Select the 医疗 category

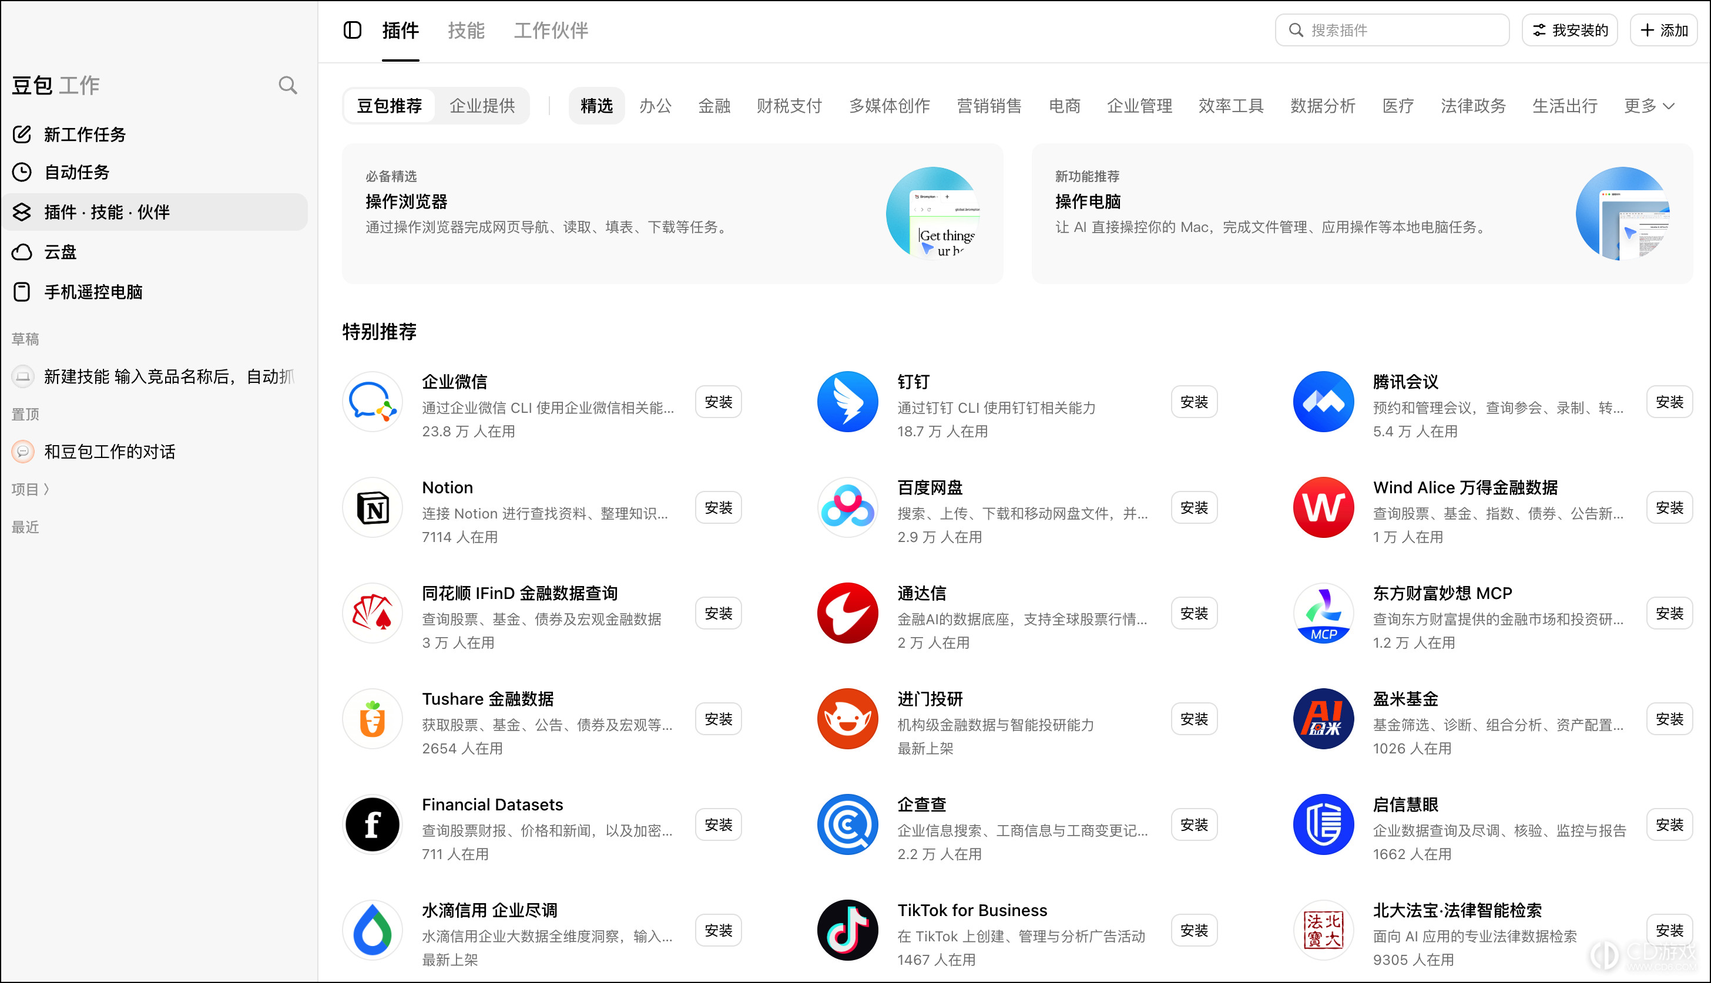click(1398, 106)
